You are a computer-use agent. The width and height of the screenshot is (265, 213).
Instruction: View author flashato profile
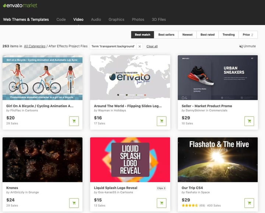(191, 192)
